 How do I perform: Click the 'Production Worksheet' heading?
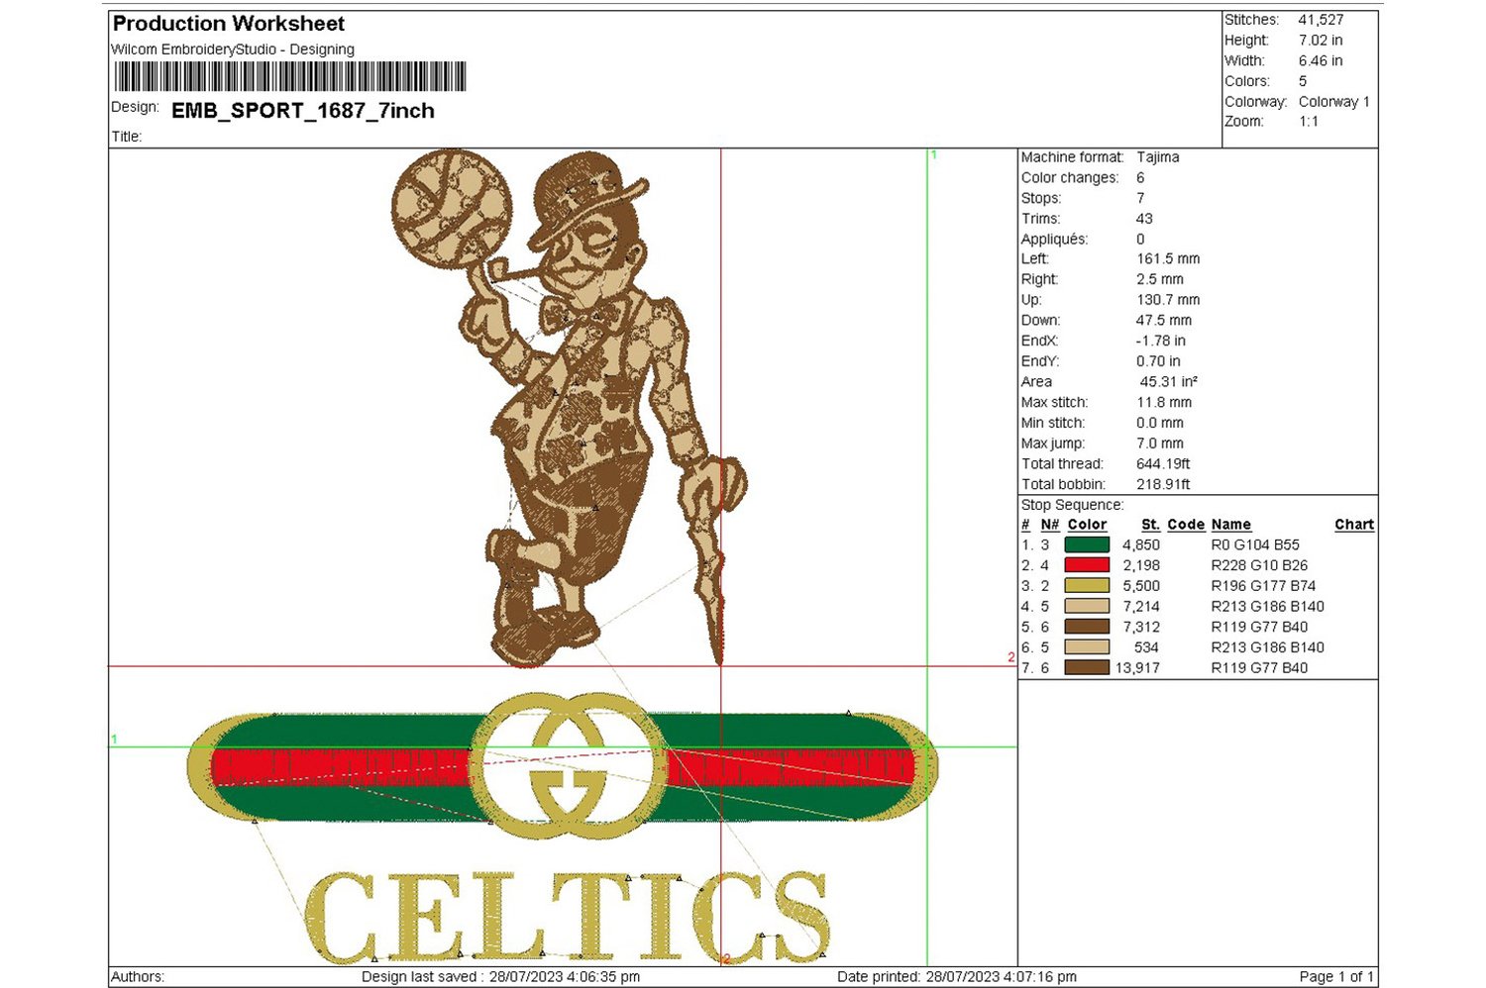229,24
